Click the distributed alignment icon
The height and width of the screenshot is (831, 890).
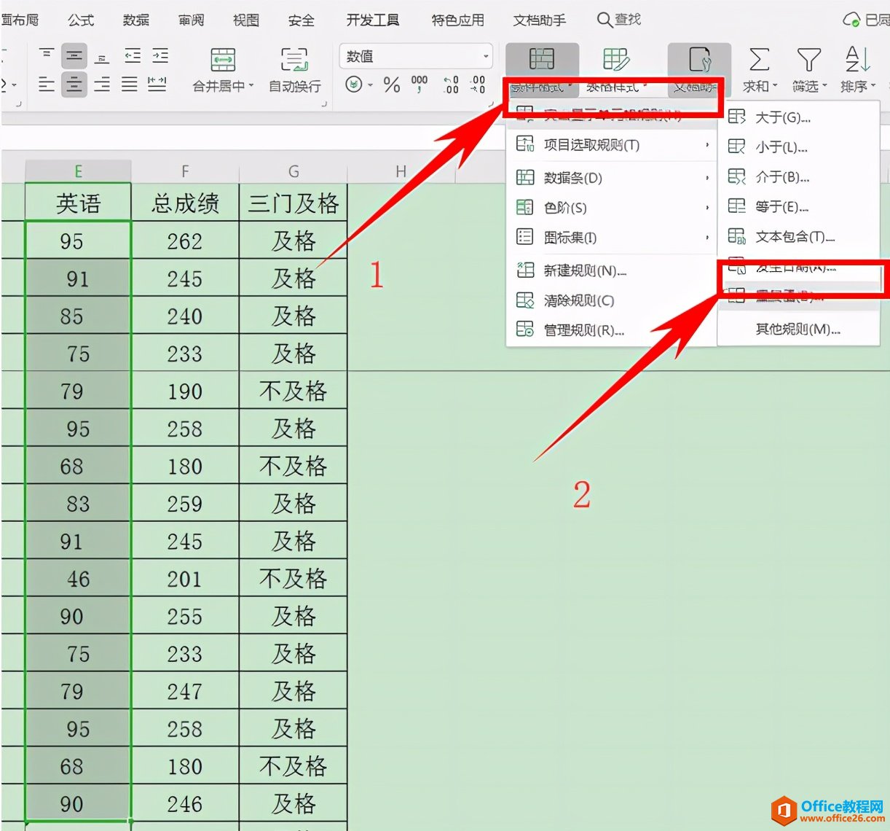click(x=157, y=85)
